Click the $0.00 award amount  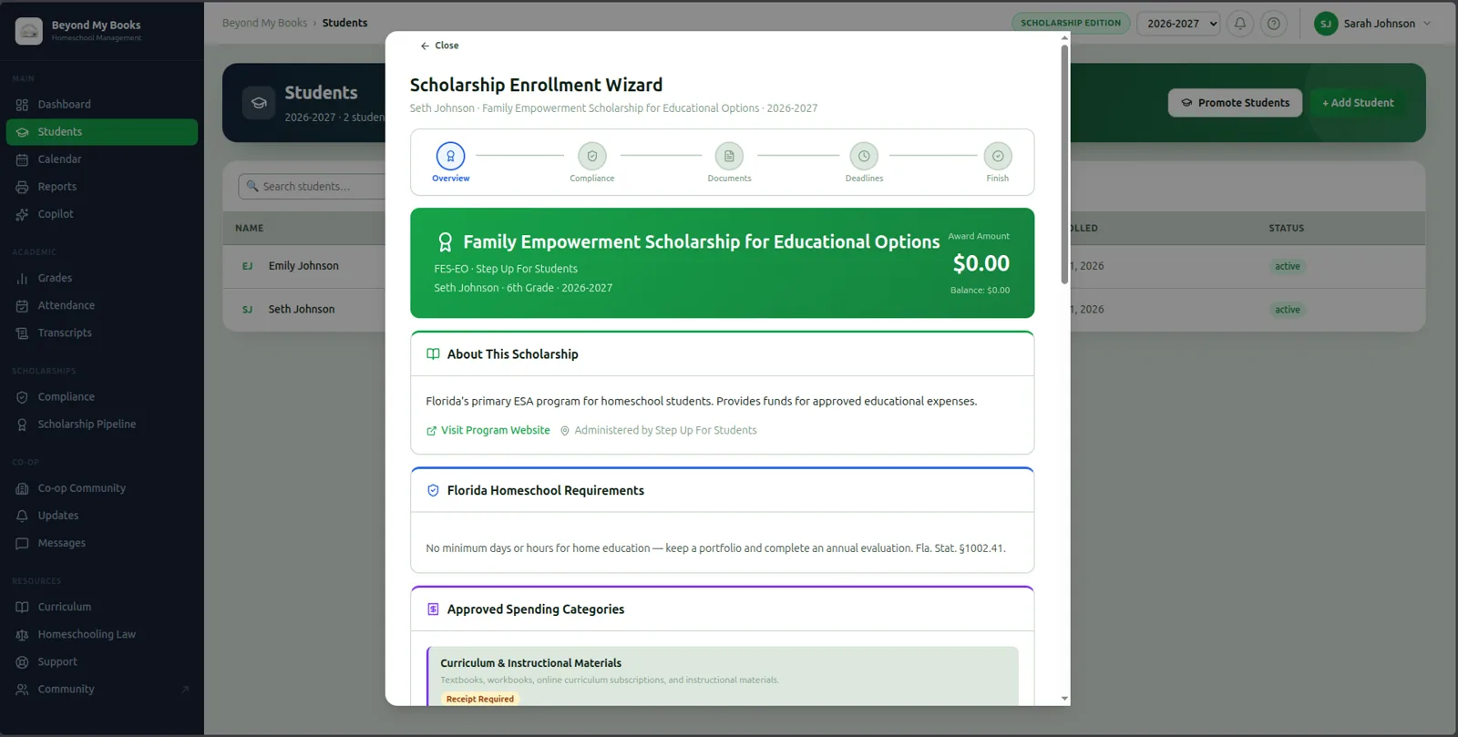pyautogui.click(x=981, y=263)
